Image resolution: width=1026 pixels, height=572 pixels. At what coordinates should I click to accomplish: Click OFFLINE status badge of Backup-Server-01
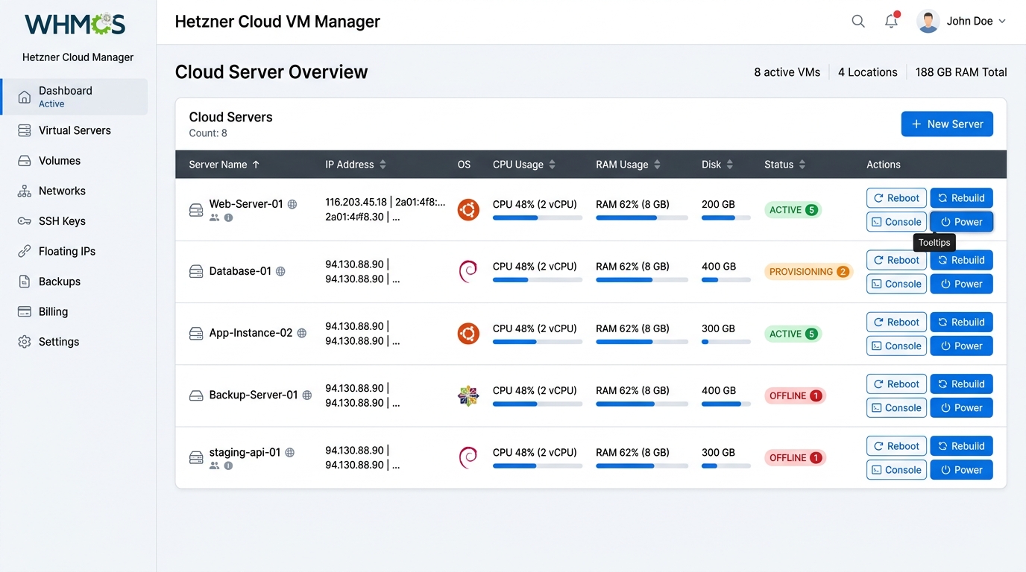coord(795,395)
